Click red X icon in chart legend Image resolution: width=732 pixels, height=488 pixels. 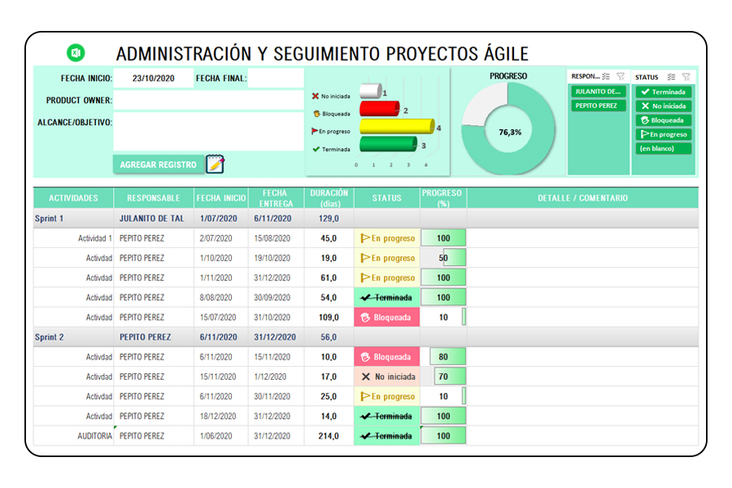pyautogui.click(x=316, y=96)
